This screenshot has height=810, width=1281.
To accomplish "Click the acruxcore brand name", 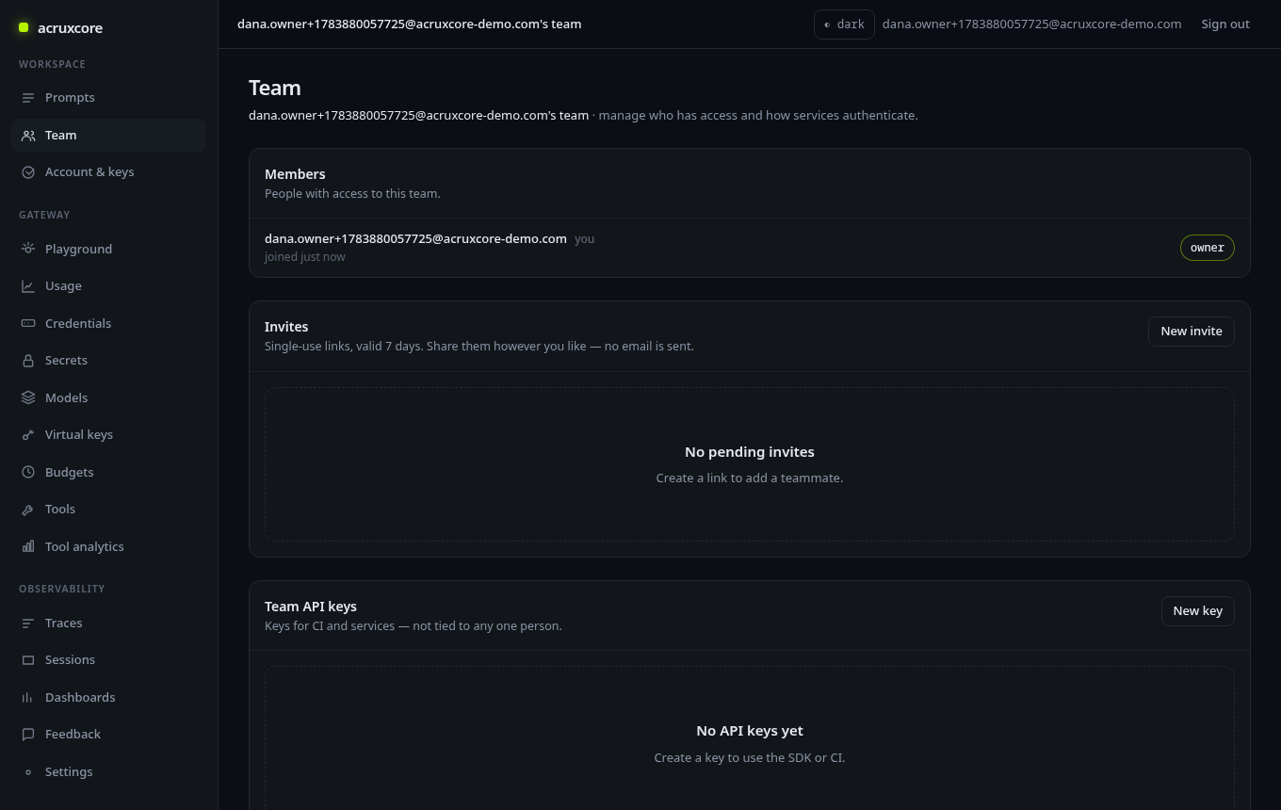I will (71, 28).
